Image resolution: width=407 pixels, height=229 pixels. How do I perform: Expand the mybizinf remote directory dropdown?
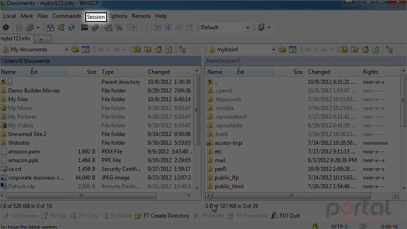(x=273, y=49)
